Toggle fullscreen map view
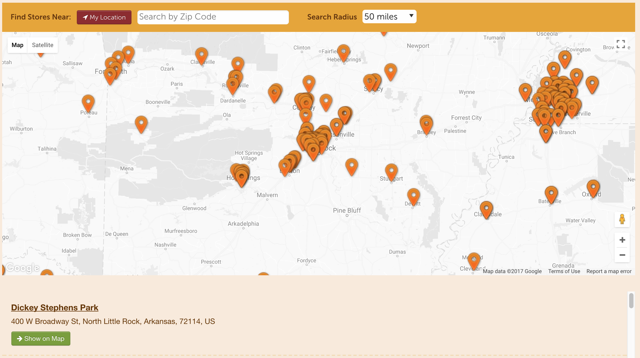This screenshot has width=640, height=358. pyautogui.click(x=621, y=44)
